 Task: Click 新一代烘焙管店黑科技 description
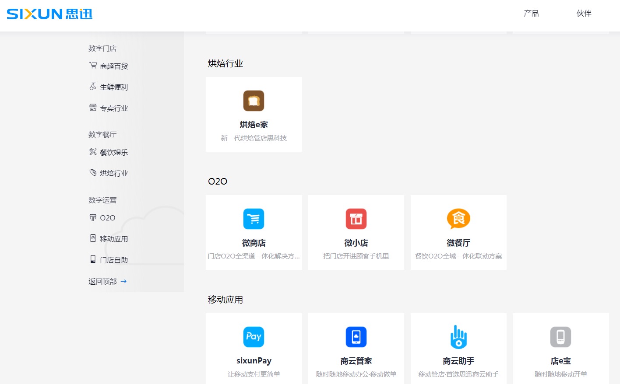(254, 138)
